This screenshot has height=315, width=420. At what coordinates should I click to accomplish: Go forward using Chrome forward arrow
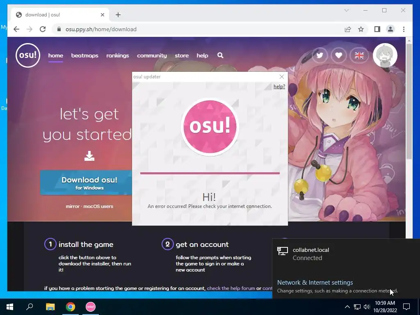[x=30, y=29]
